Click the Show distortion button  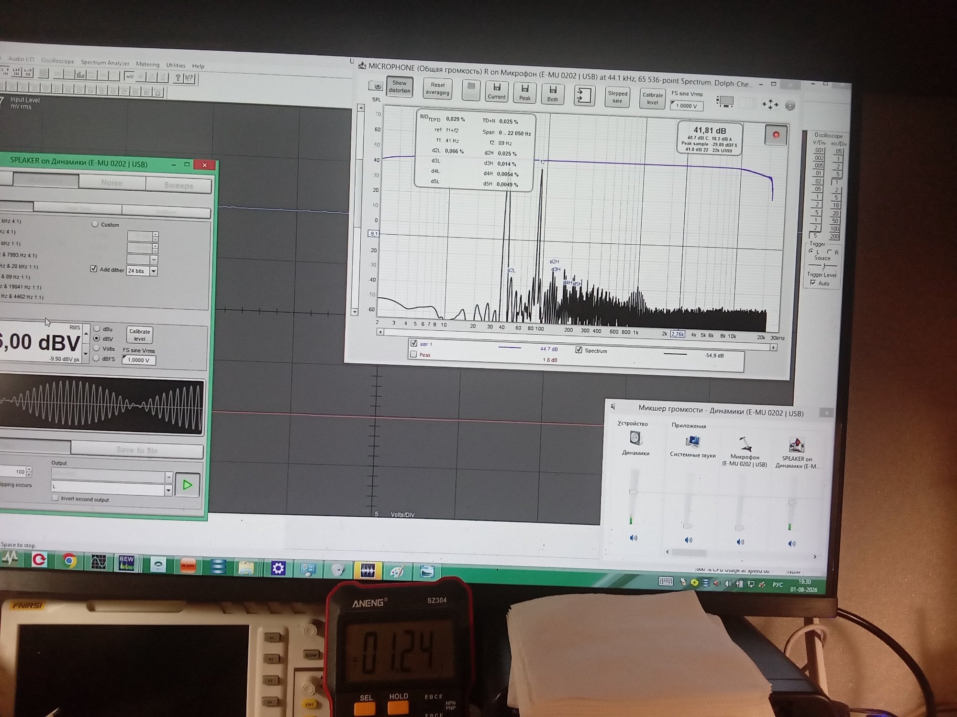(400, 87)
